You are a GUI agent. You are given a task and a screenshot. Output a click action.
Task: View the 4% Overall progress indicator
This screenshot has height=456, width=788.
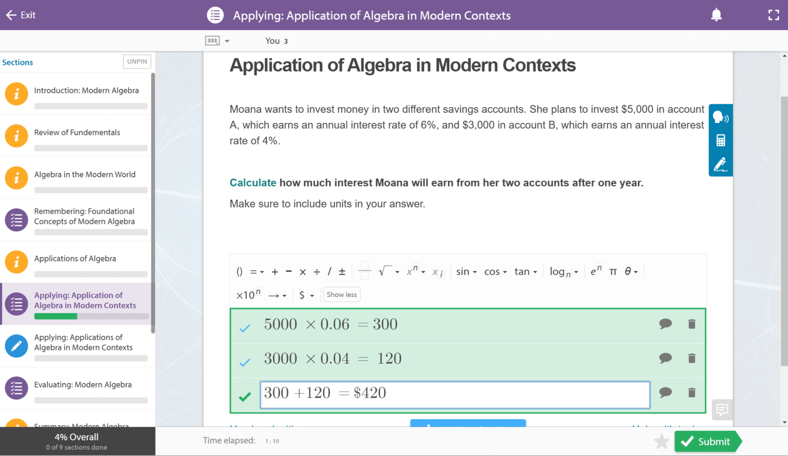(76, 437)
